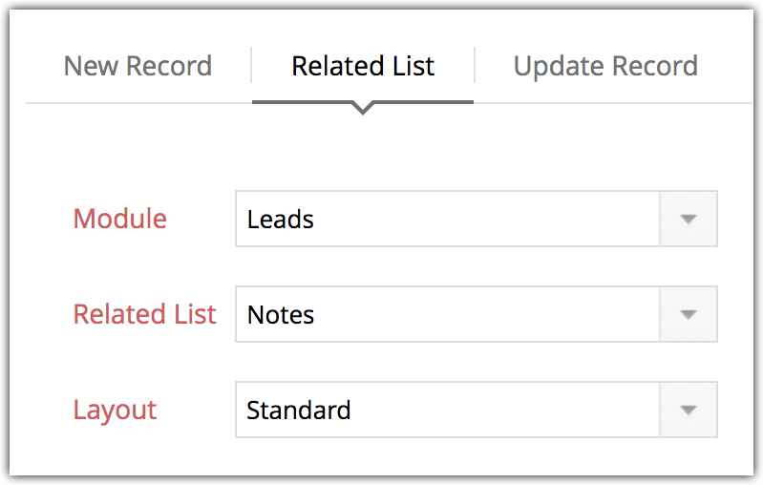Click the red Layout label
The image size is (763, 485).
pyautogui.click(x=116, y=411)
